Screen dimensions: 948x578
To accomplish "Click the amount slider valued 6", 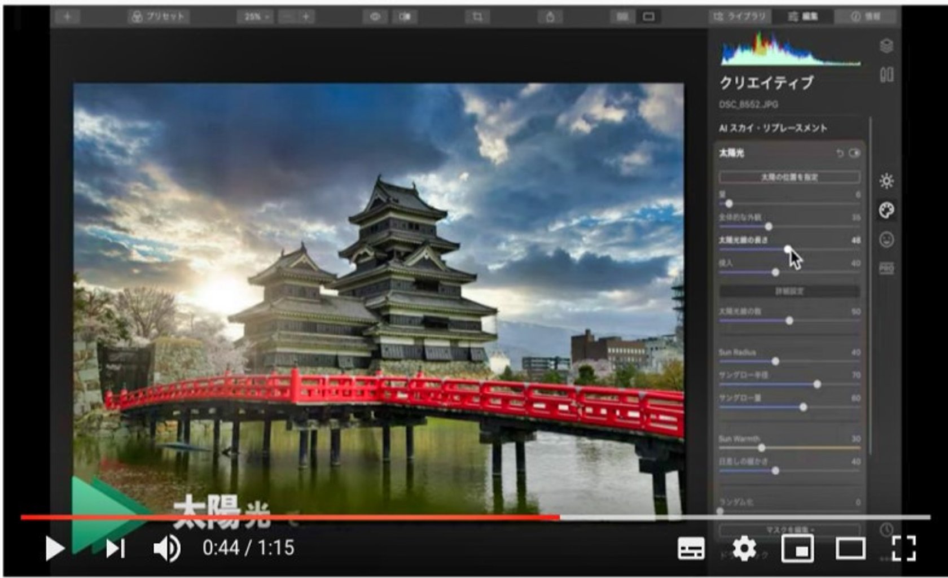I will coord(789,203).
